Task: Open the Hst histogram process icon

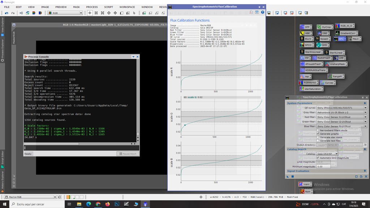Action: click(x=305, y=77)
